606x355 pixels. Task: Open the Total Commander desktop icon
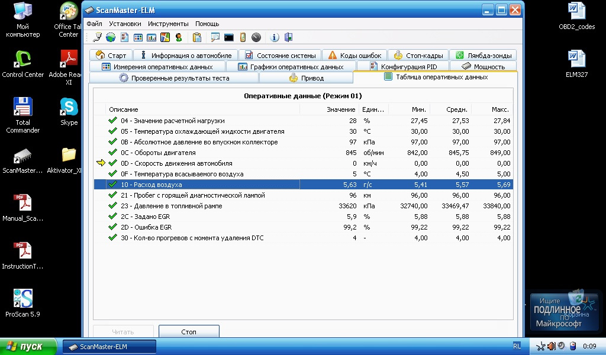[x=23, y=115]
